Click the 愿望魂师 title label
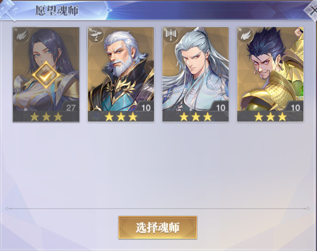317x251 pixels. pos(57,10)
